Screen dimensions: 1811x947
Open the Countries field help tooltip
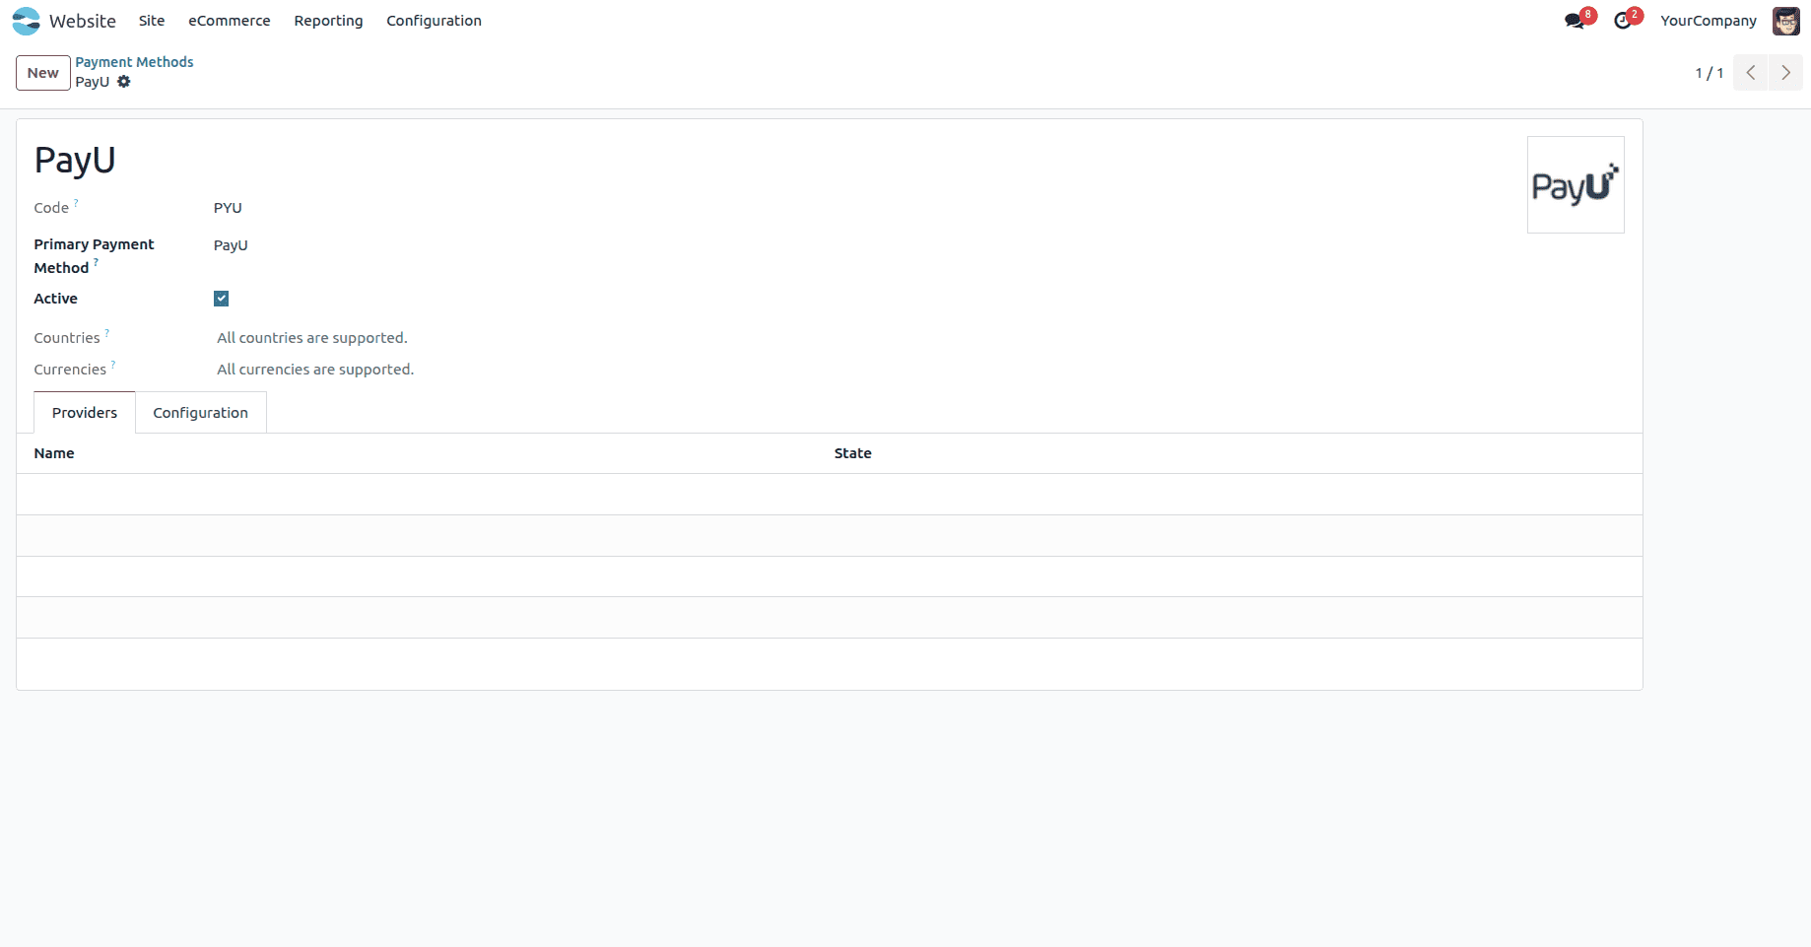pos(106,331)
